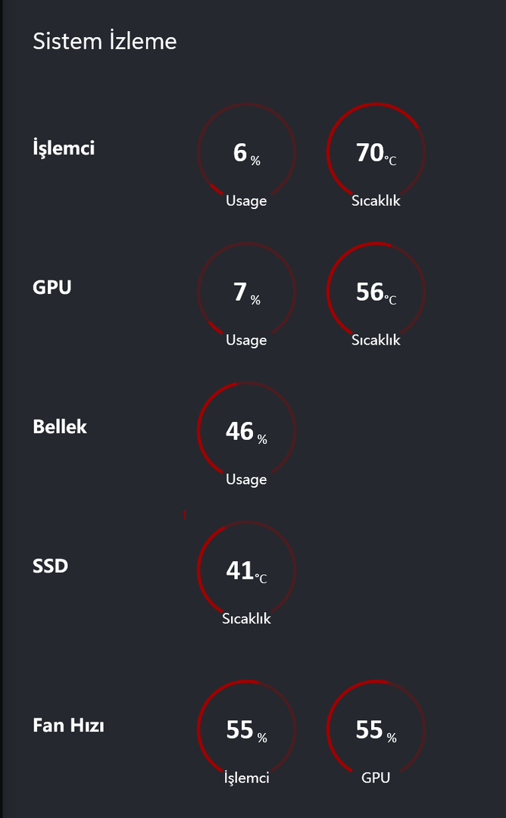Click the GPU temperature gauge showing 56°C

click(376, 292)
